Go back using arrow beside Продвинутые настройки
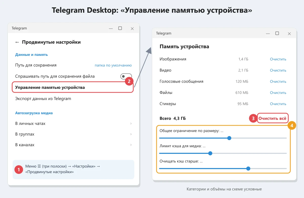Viewport: 304px width, 198px height. point(17,42)
